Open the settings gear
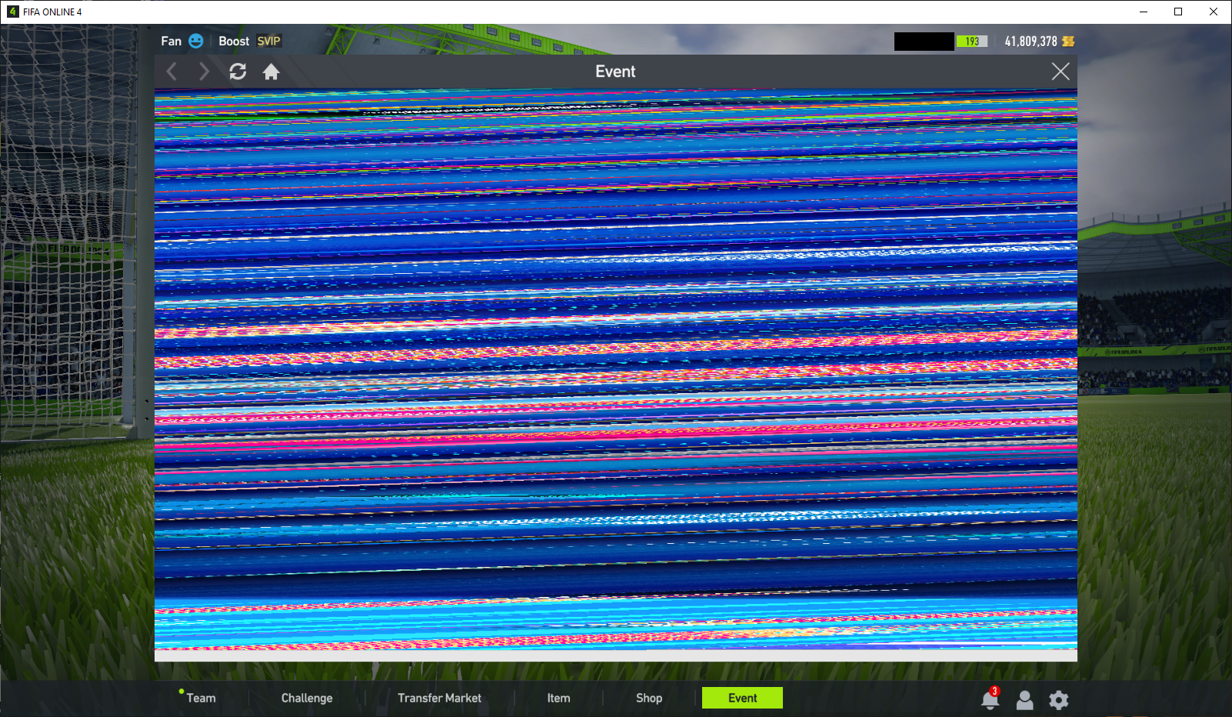1232x717 pixels. coord(1059,700)
